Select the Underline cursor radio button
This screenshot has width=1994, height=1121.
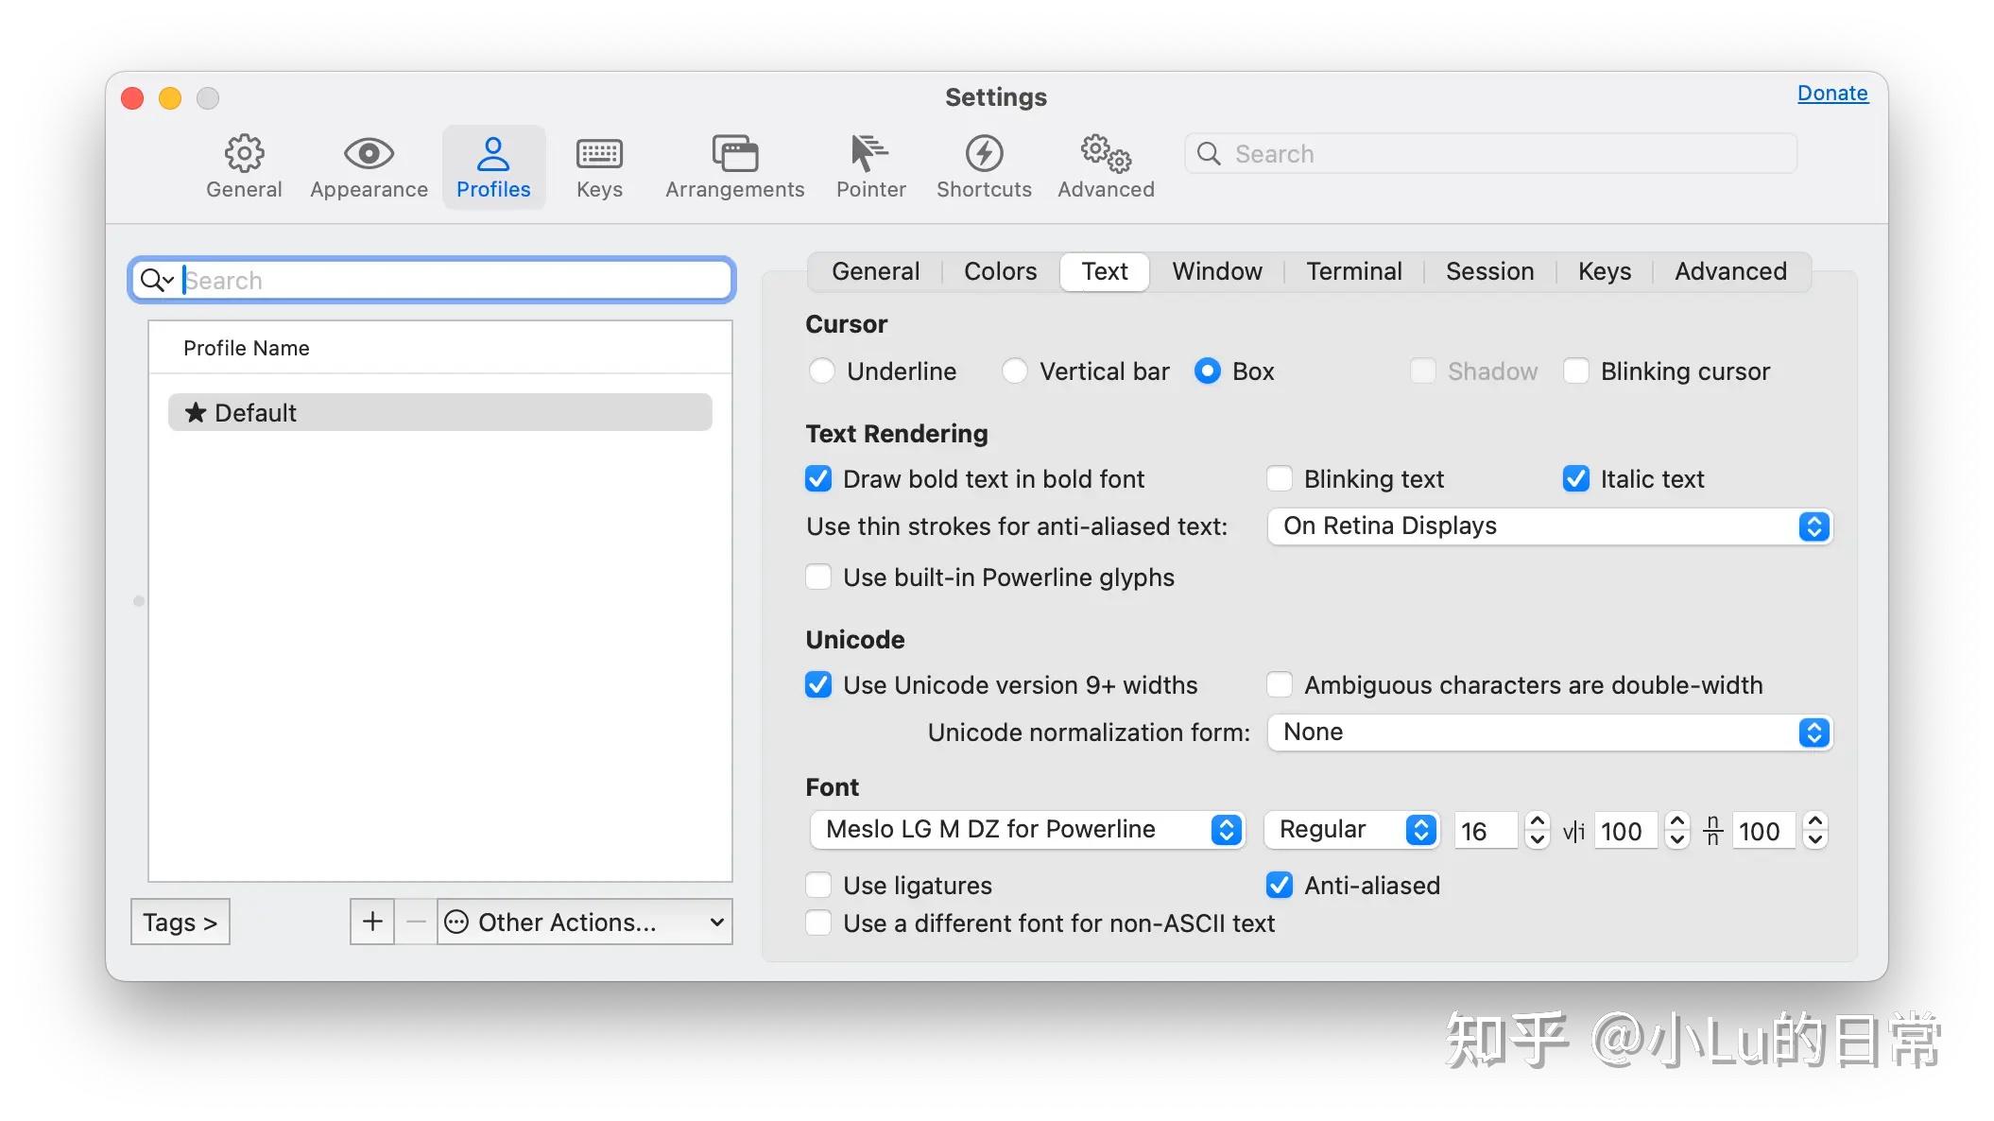coord(822,371)
